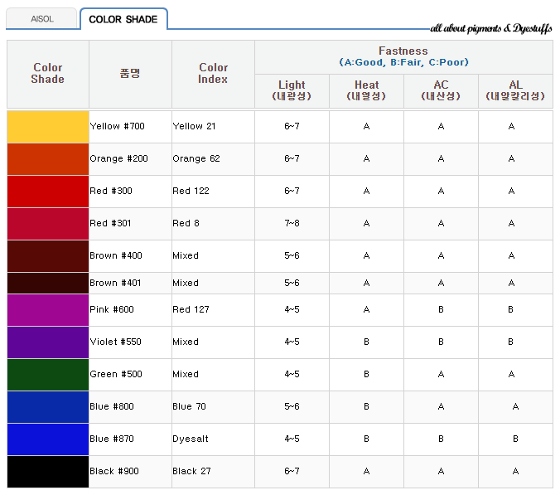Pick the Black #900 color swatch
Viewport: 560px width, 495px height.
[48, 471]
